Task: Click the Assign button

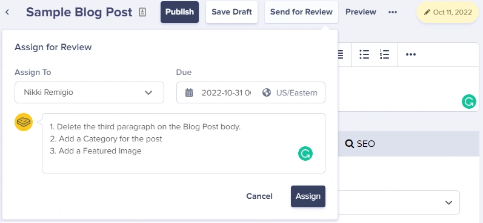Action: click(308, 196)
